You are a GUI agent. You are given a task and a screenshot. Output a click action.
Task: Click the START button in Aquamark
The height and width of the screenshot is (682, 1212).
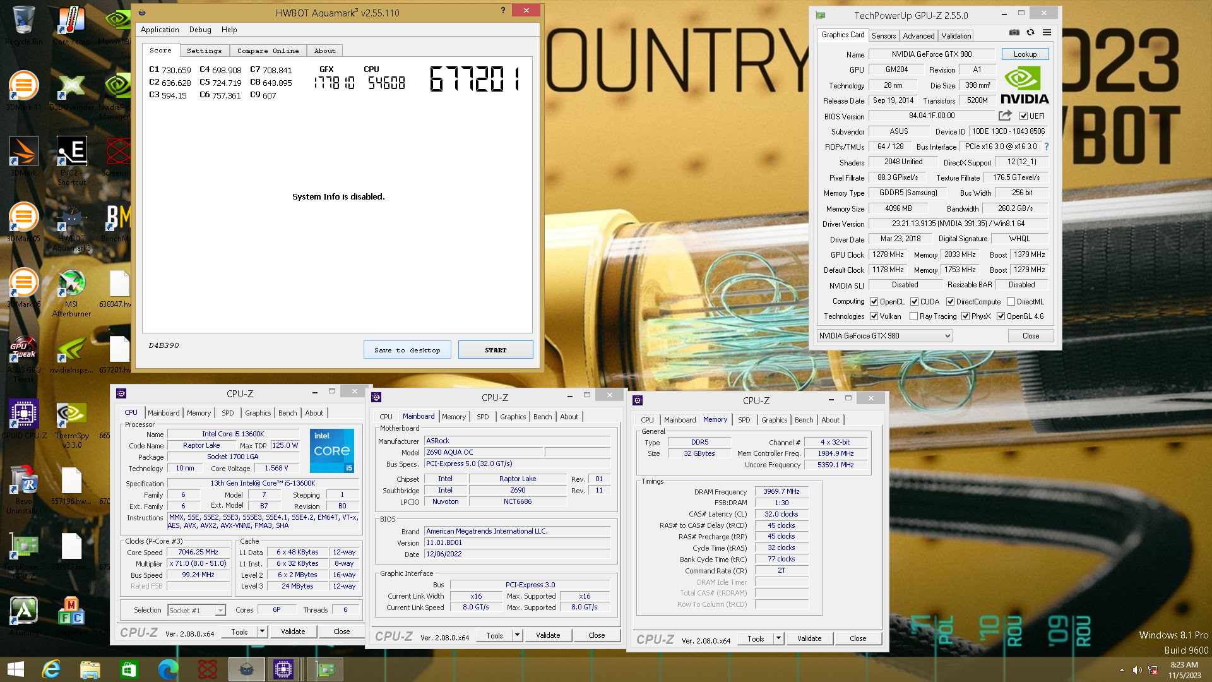(x=496, y=350)
